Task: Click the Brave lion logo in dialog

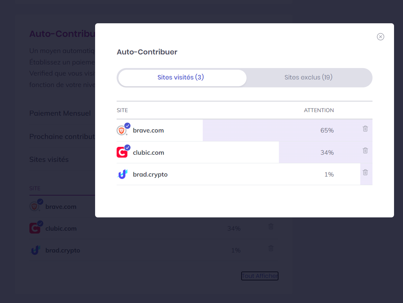Action: 122,131
